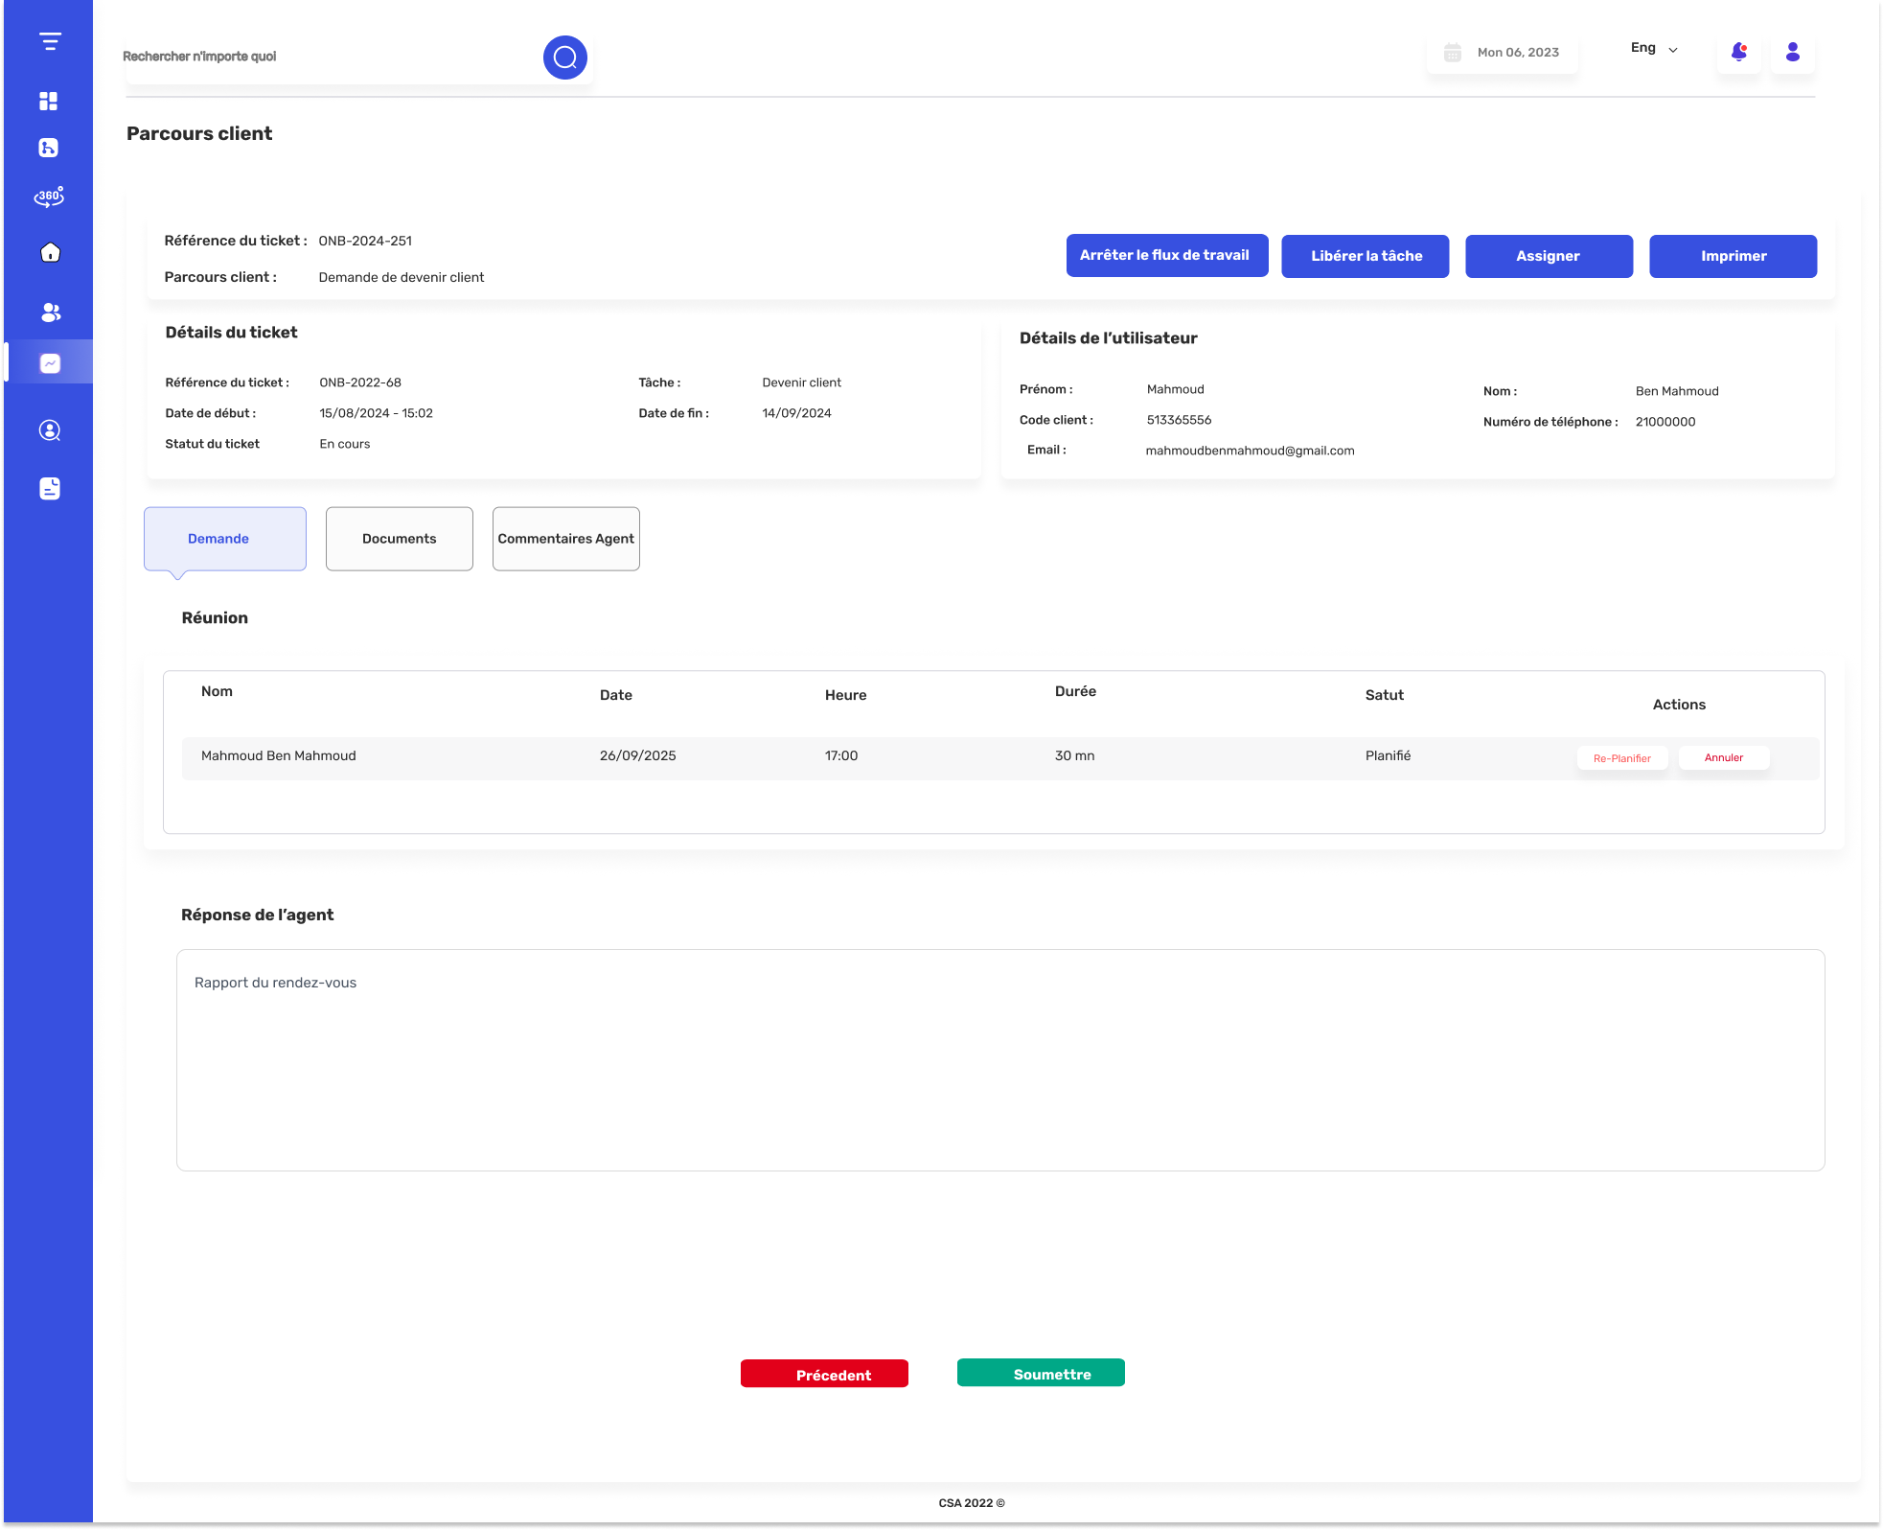Go to the home icon in sidebar
The width and height of the screenshot is (1883, 1530).
coord(50,252)
